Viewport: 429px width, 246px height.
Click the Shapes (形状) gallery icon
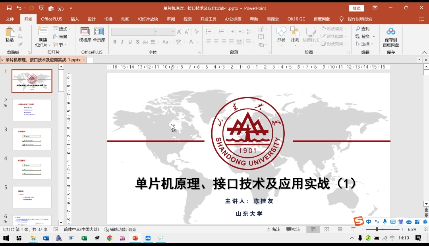coord(281,32)
